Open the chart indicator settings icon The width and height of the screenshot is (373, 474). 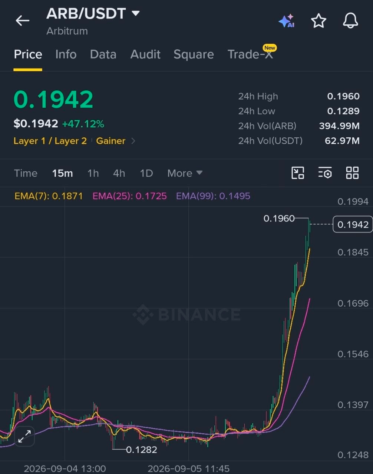pyautogui.click(x=325, y=173)
